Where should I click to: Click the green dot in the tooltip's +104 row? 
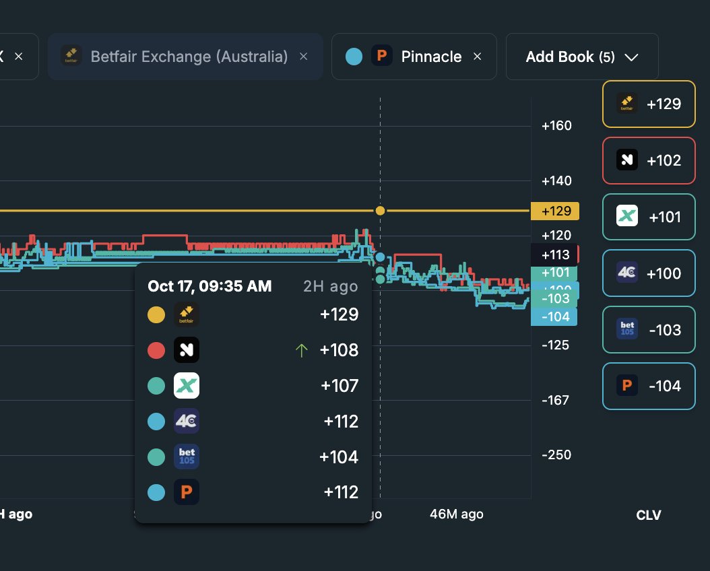click(x=156, y=457)
